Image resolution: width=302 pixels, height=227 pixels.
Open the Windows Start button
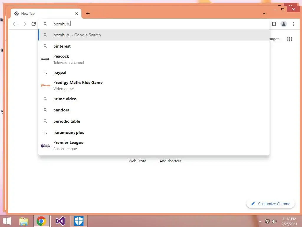tap(7, 221)
